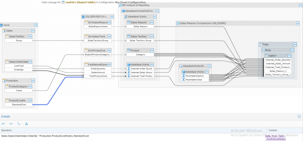303x141 pixels.
Task: Click the FactInternetSales table icon
Action: 86,64
